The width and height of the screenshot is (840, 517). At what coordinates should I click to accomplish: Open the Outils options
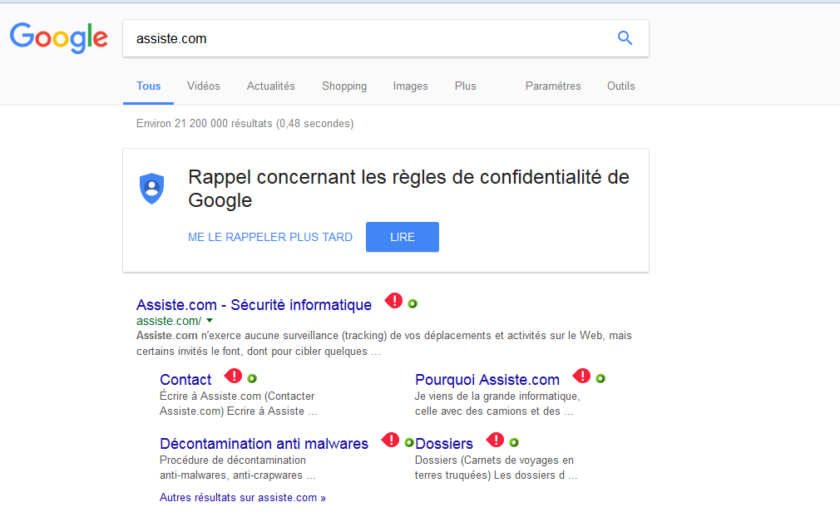pos(621,86)
